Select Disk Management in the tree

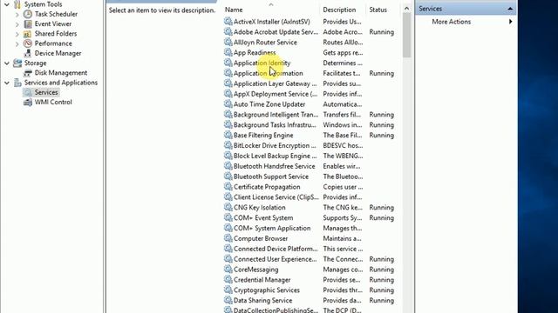click(61, 73)
